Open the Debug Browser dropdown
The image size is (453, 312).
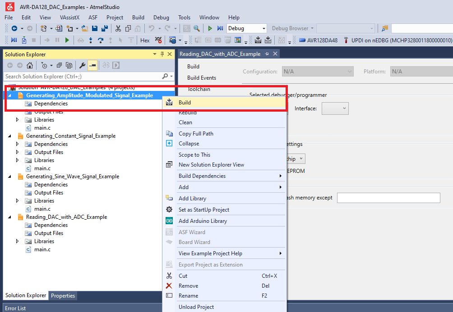pos(293,28)
